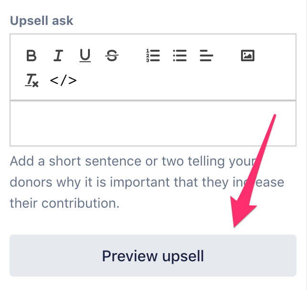Click into the Upsell ask text area
Viewport: 307px width, 290px height.
click(x=153, y=123)
